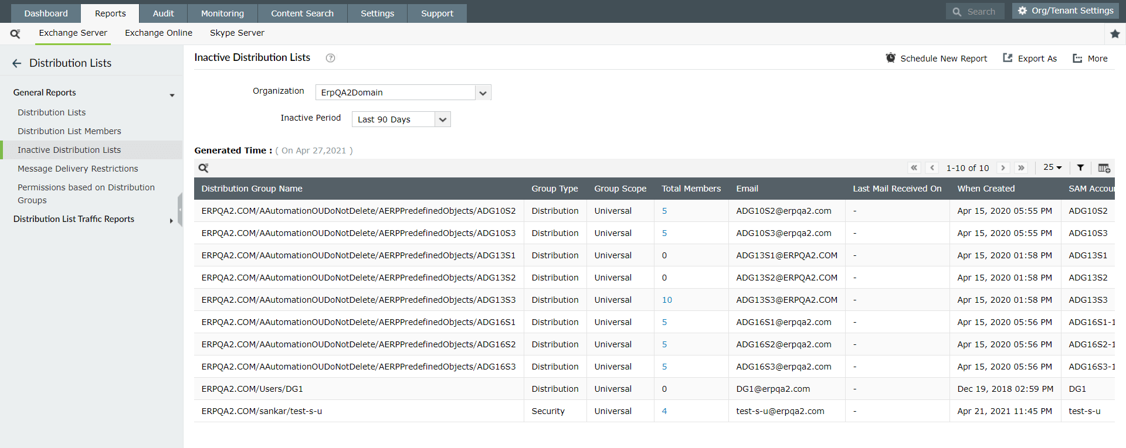Image resolution: width=1126 pixels, height=448 pixels.
Task: Go to the last page of results
Action: [1021, 168]
